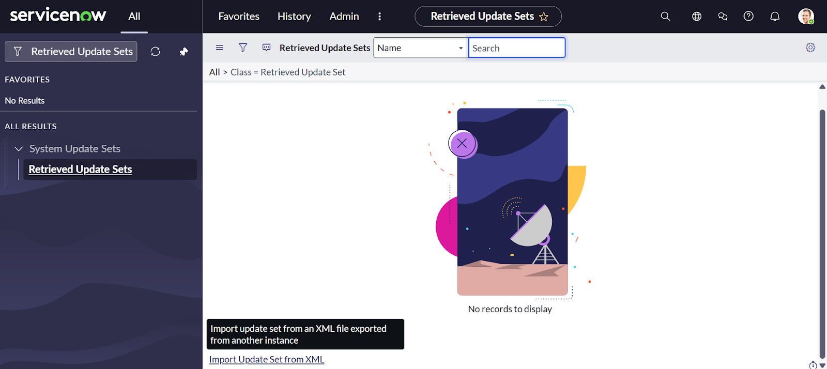The width and height of the screenshot is (827, 369).
Task: Click Import Update Set from XML link
Action: (x=267, y=360)
